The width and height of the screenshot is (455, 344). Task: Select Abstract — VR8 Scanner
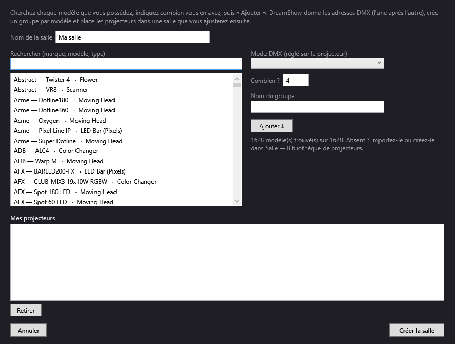coord(122,90)
